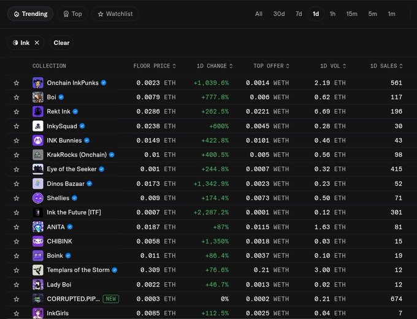The width and height of the screenshot is (417, 319).
Task: Open the ANITA collection avatar
Action: (x=38, y=227)
